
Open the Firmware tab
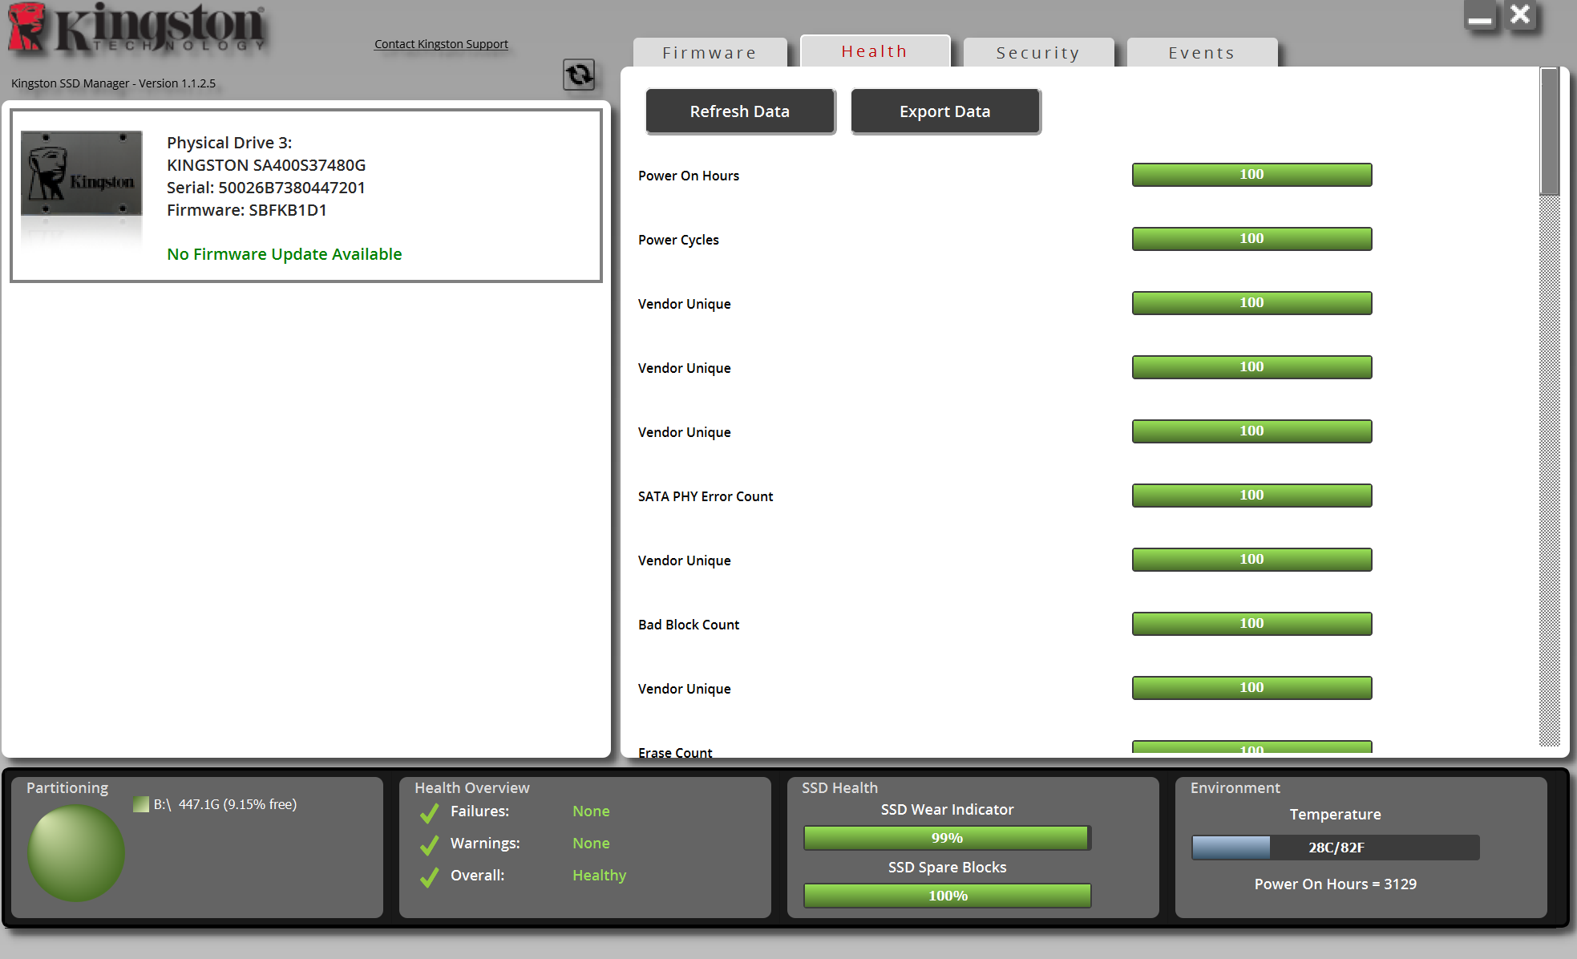pos(710,53)
